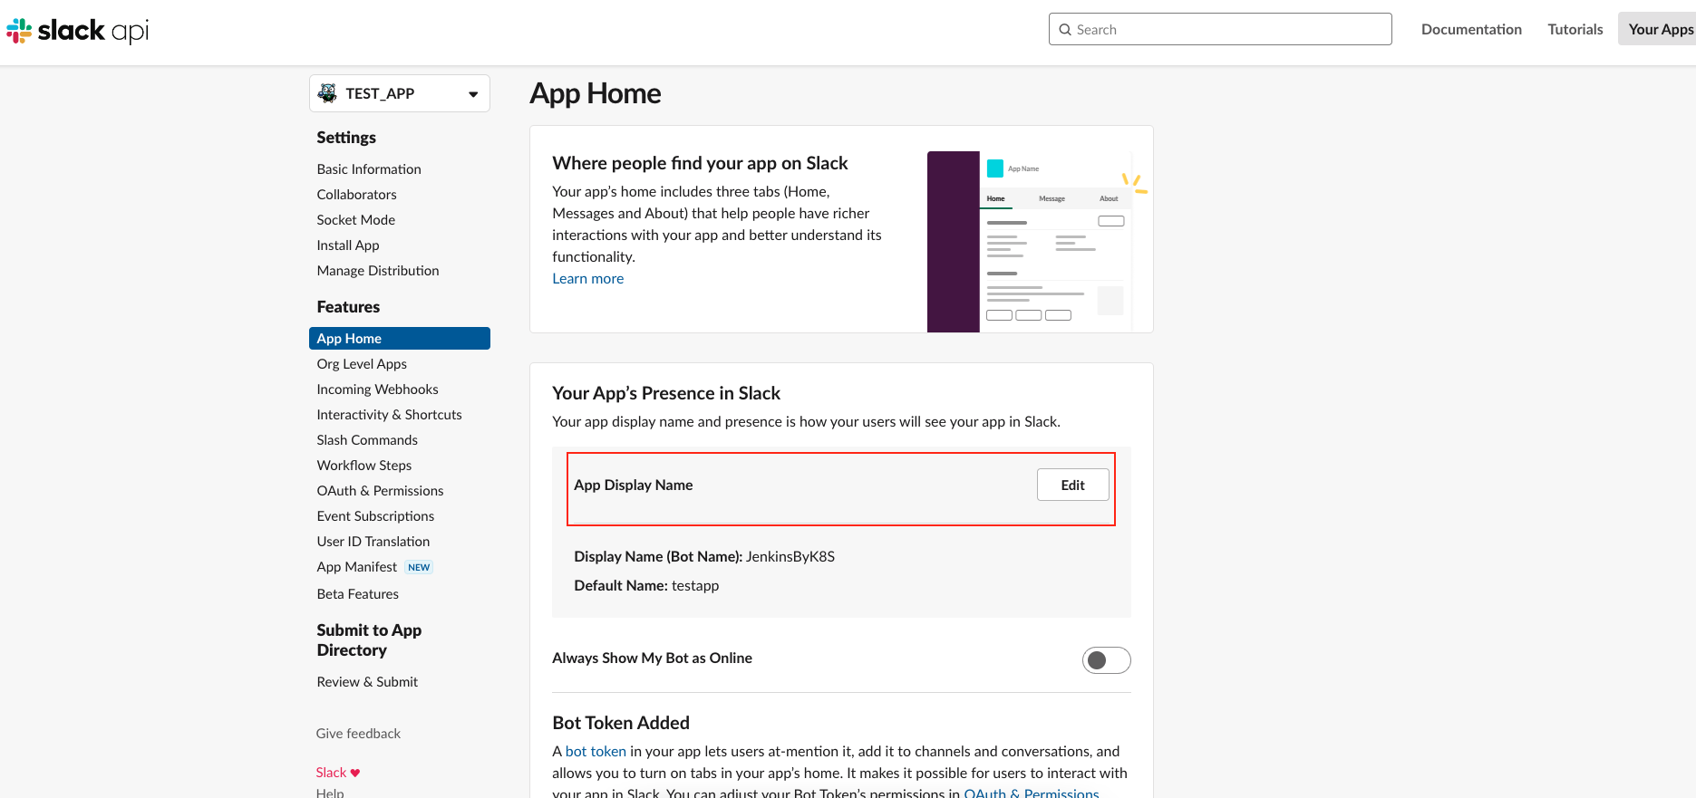Open Org Level Apps page

click(362, 364)
